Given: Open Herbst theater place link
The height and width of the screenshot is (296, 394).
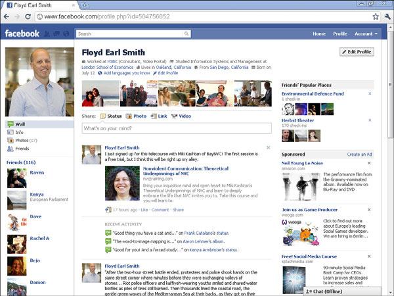Looking at the screenshot, I should (297, 120).
